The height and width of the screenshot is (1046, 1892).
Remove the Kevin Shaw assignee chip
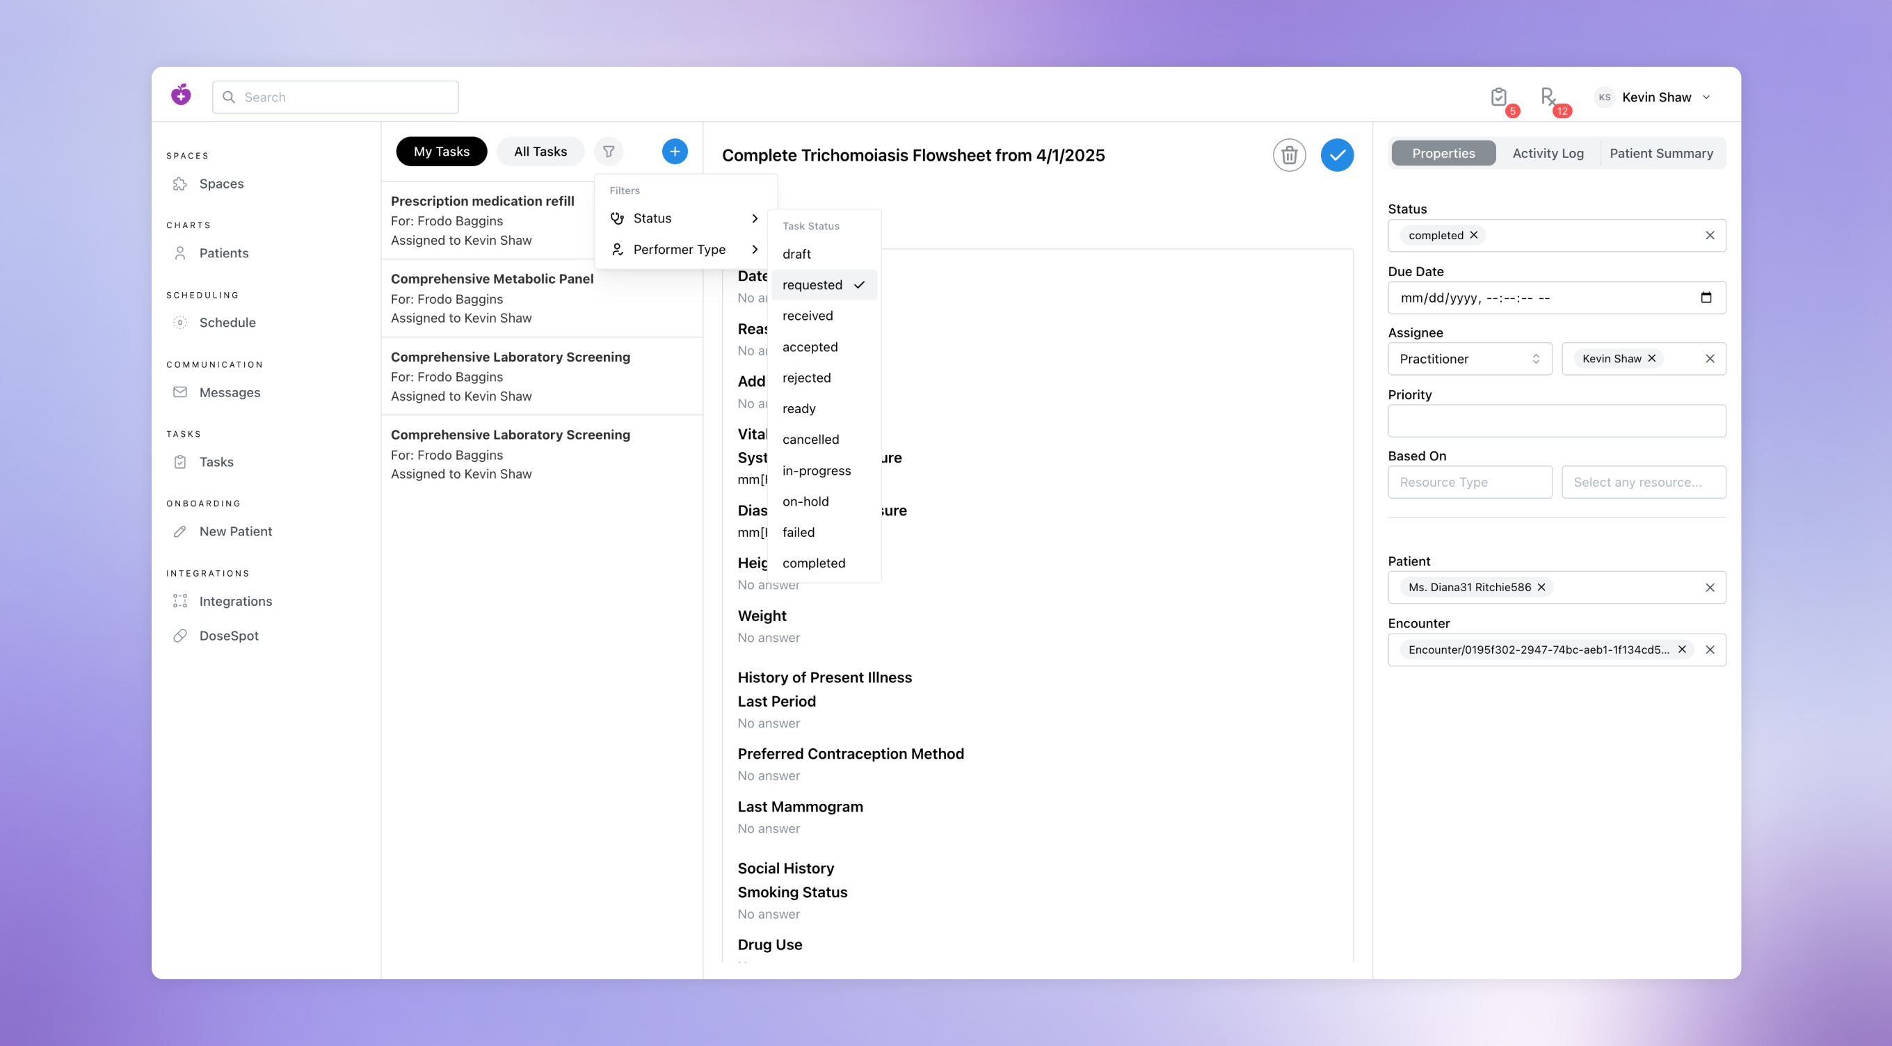click(1651, 358)
